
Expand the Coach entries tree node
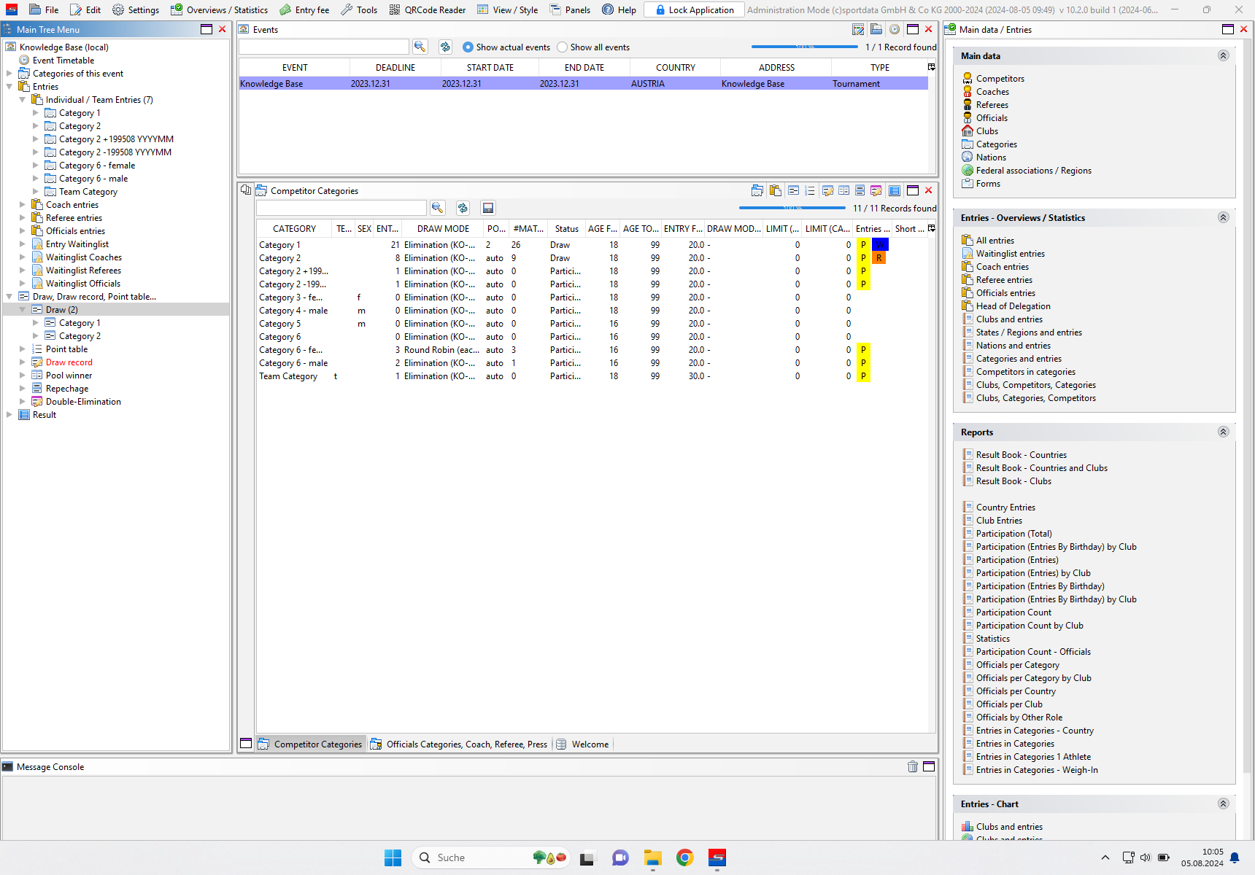point(23,204)
